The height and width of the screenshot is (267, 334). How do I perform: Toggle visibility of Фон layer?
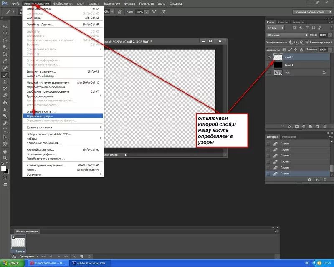click(x=269, y=73)
